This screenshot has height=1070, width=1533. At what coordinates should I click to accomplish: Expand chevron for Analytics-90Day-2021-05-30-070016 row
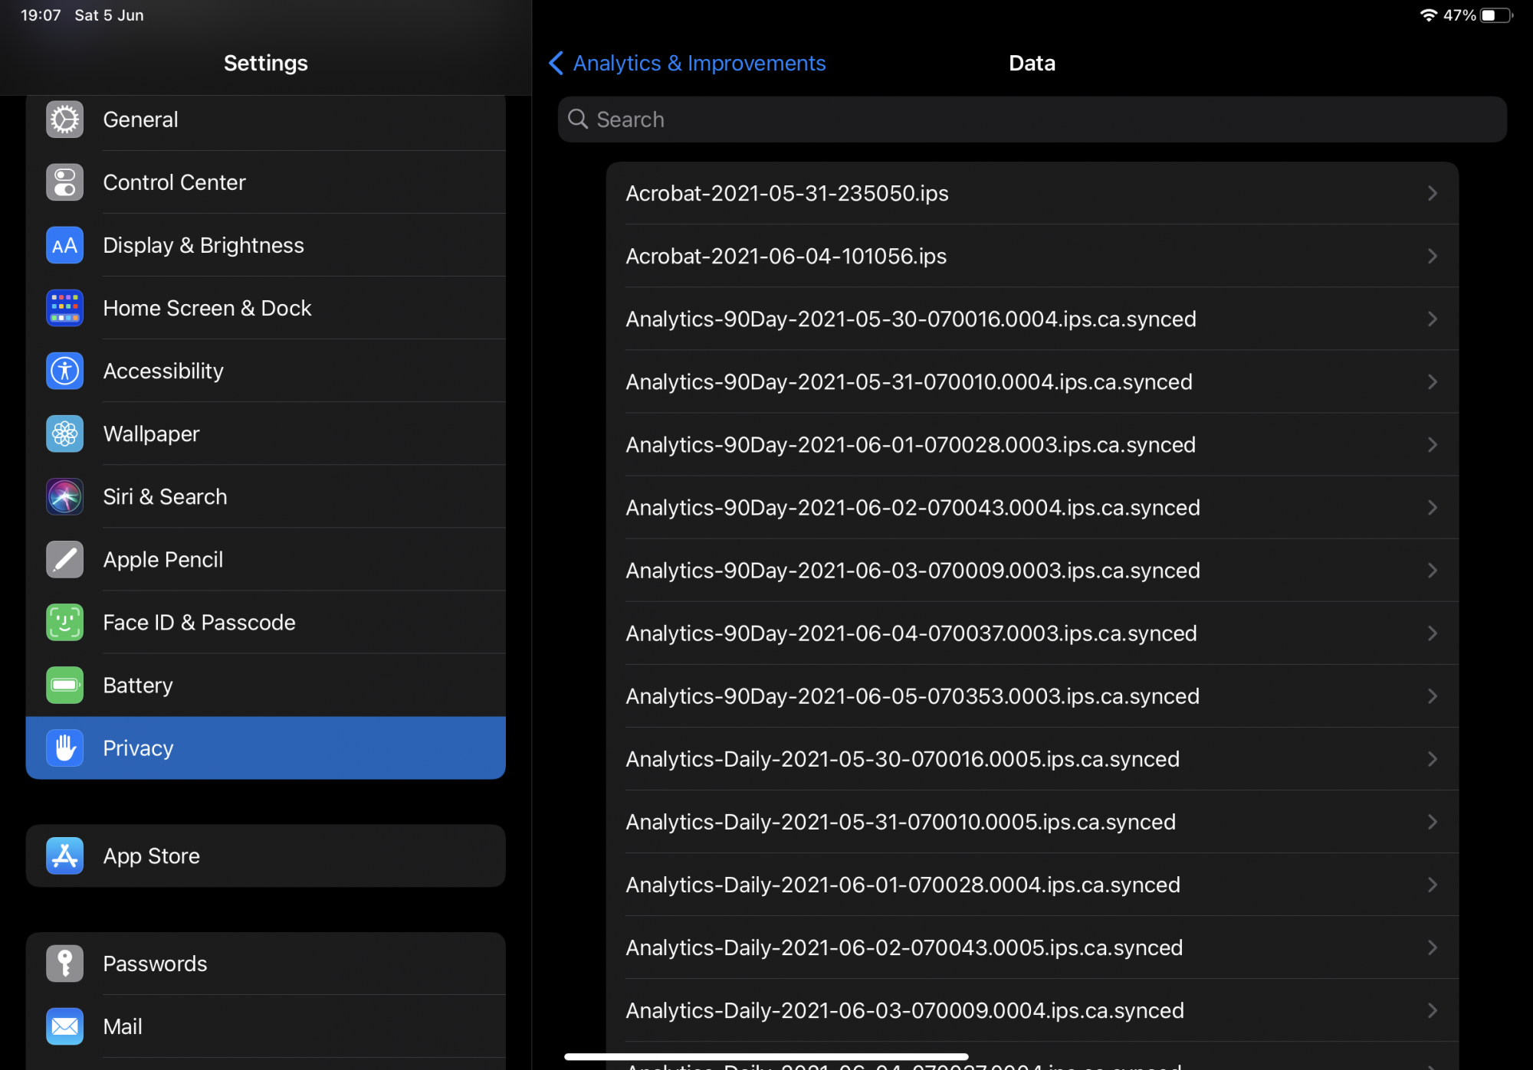click(x=1432, y=319)
